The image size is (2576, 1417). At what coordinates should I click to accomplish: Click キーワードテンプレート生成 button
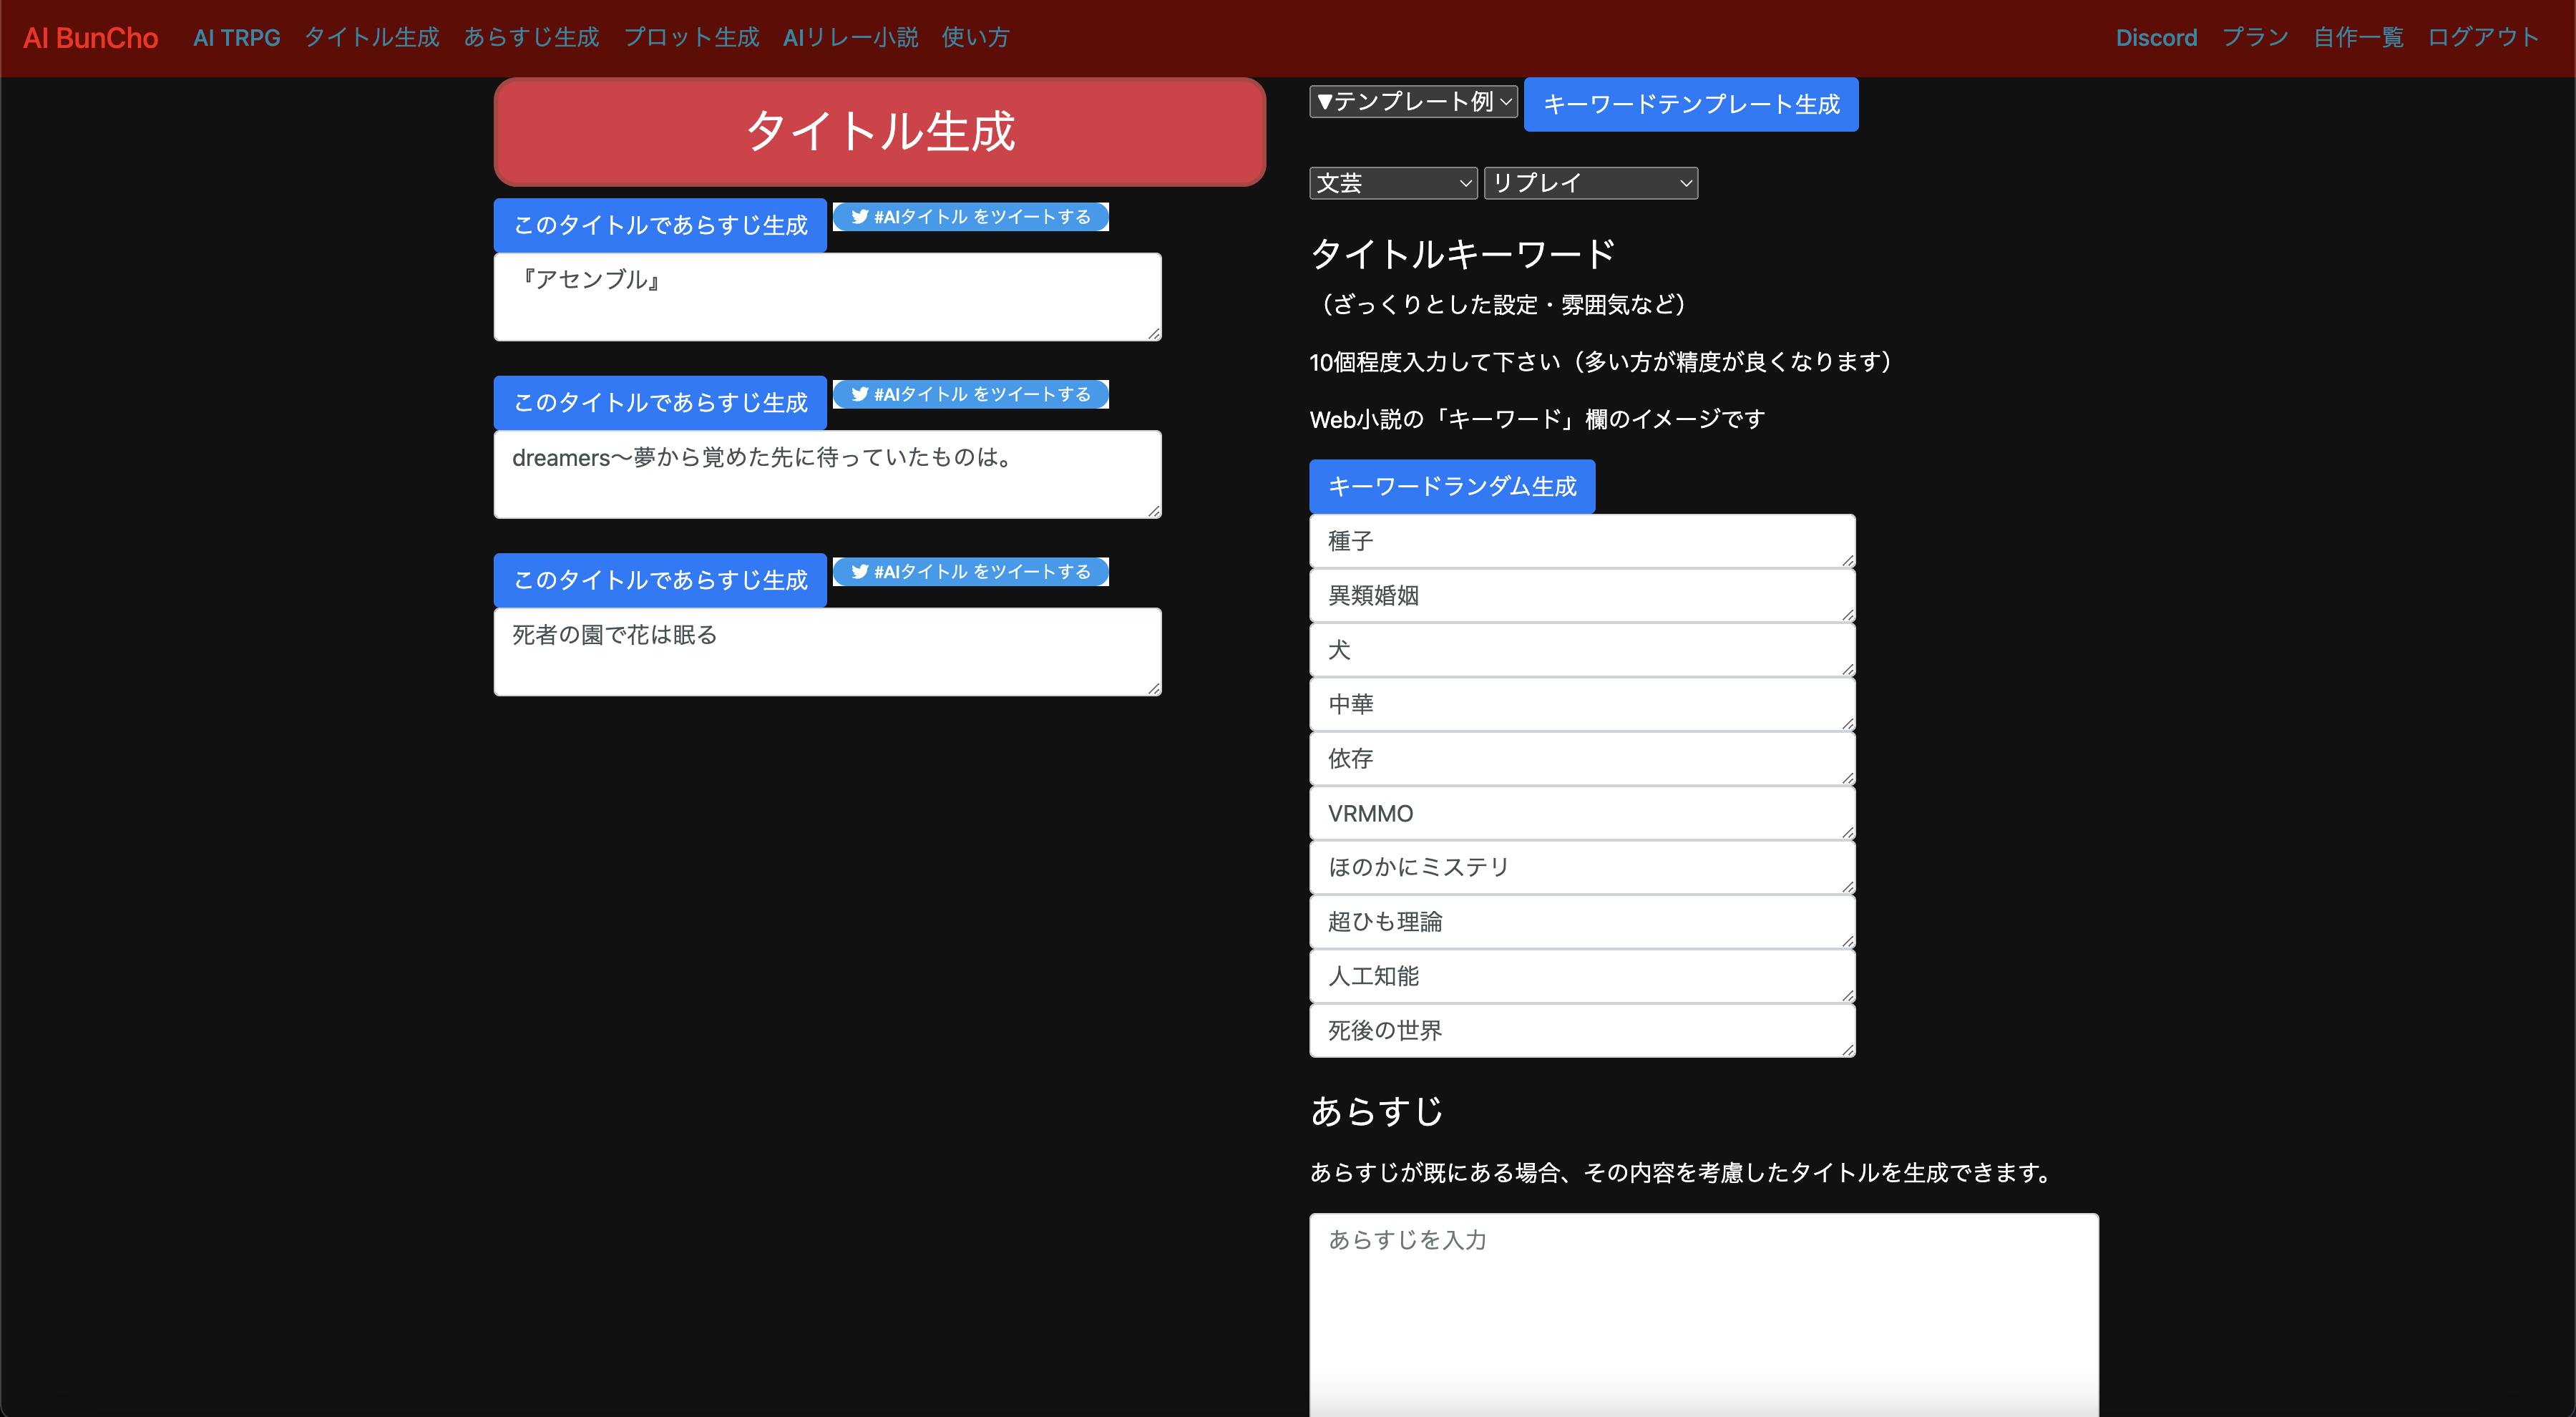pyautogui.click(x=1690, y=104)
